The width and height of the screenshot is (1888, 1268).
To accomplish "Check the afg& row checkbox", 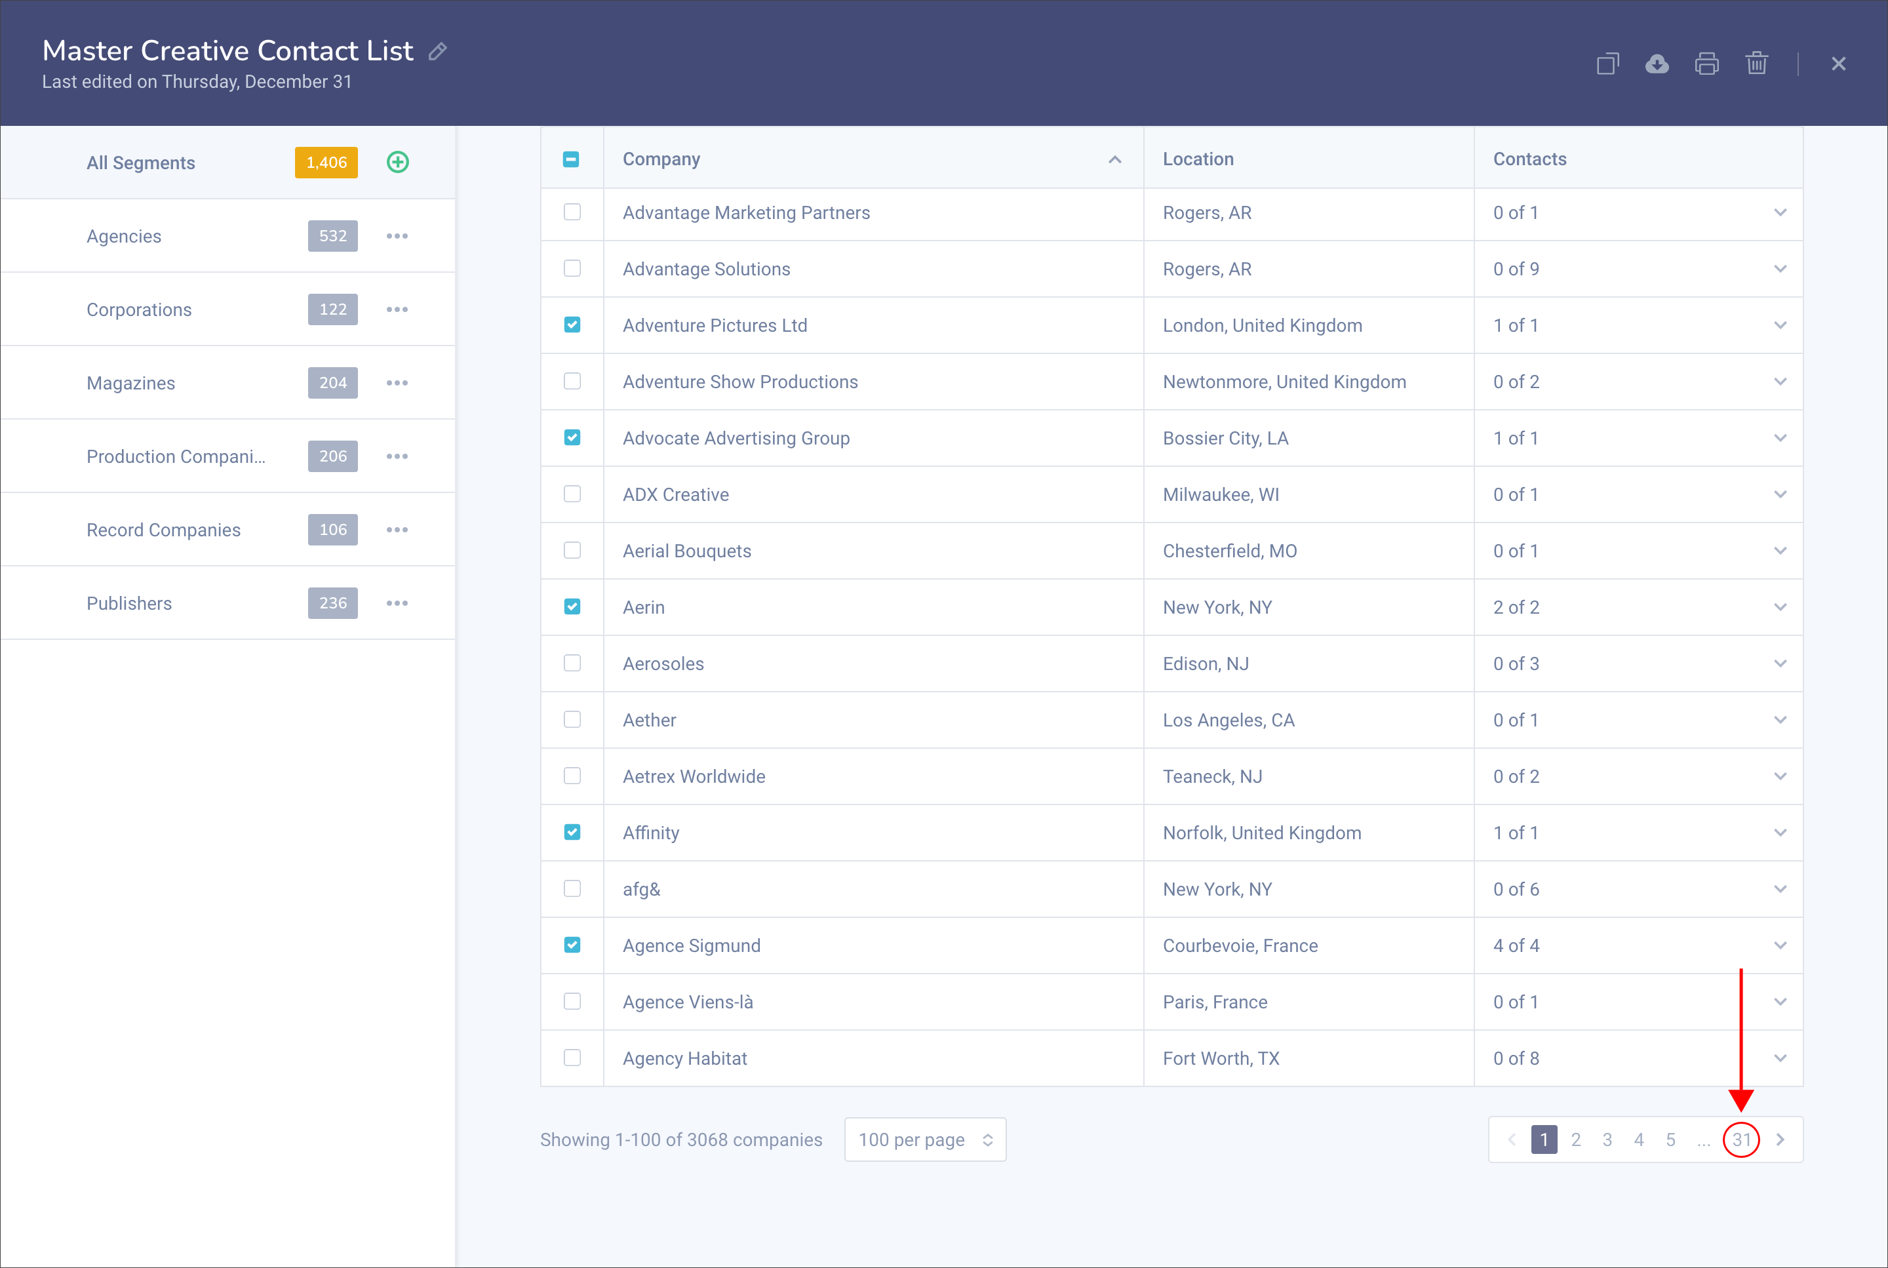I will coord(572,889).
